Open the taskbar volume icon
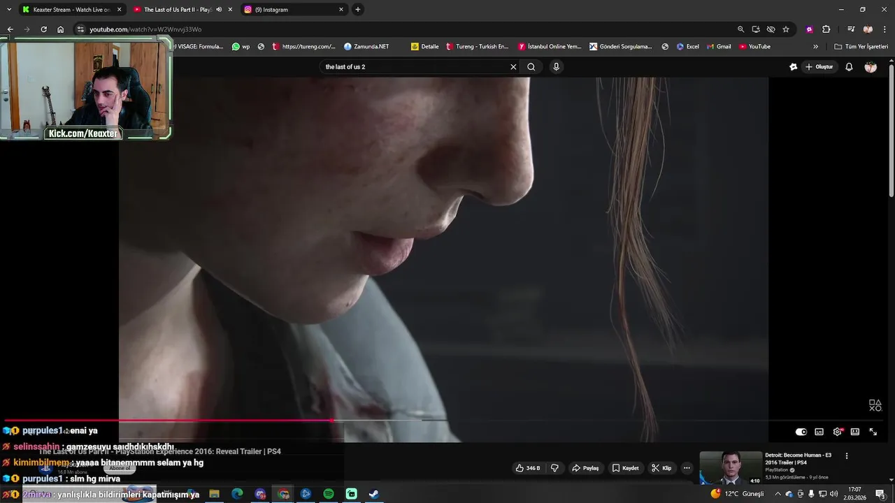The width and height of the screenshot is (895, 503). click(x=833, y=494)
